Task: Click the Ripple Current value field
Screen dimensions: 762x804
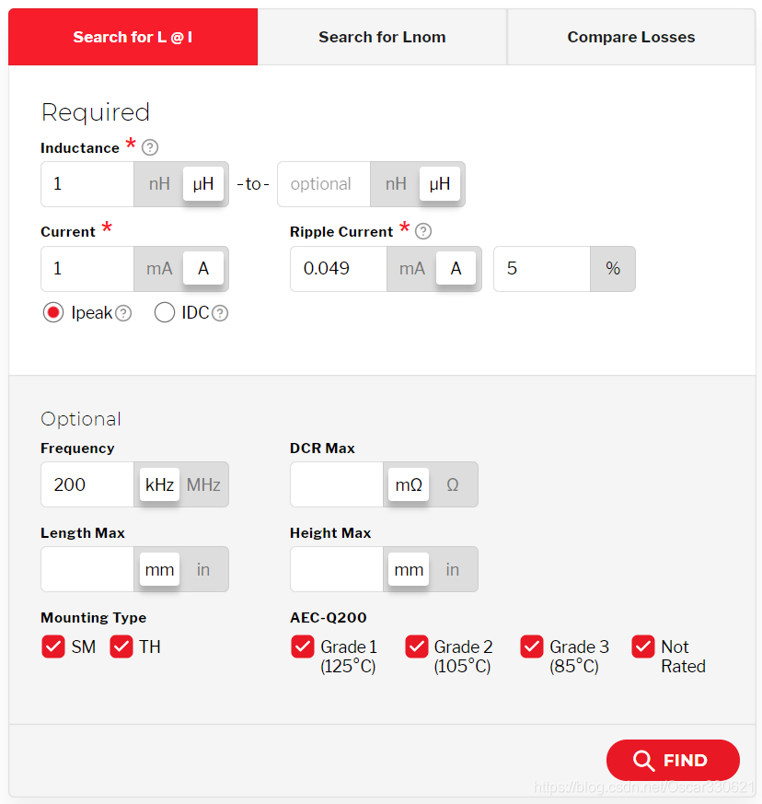Action: click(339, 269)
